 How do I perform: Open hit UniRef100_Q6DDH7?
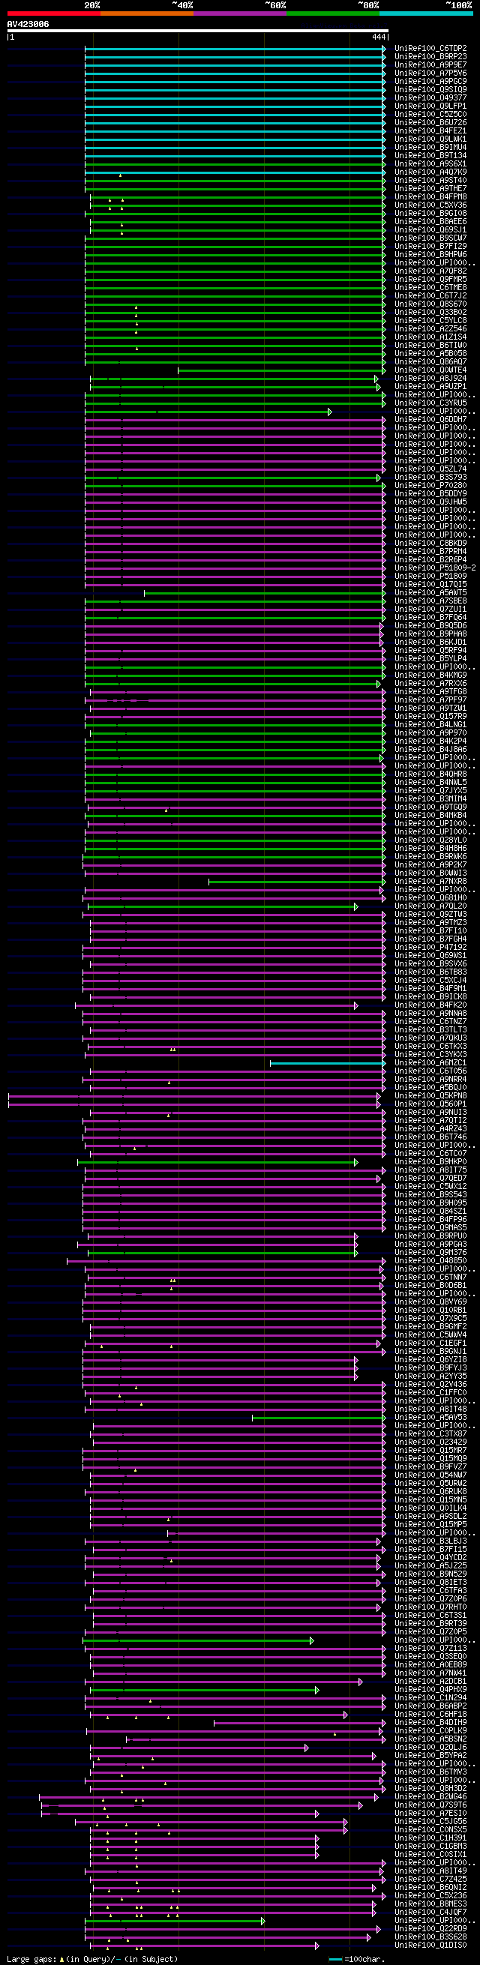[430, 420]
